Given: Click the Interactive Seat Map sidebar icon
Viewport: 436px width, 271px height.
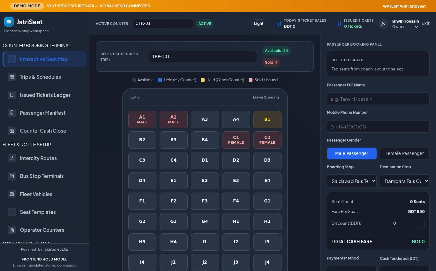Looking at the screenshot, I should point(12,59).
